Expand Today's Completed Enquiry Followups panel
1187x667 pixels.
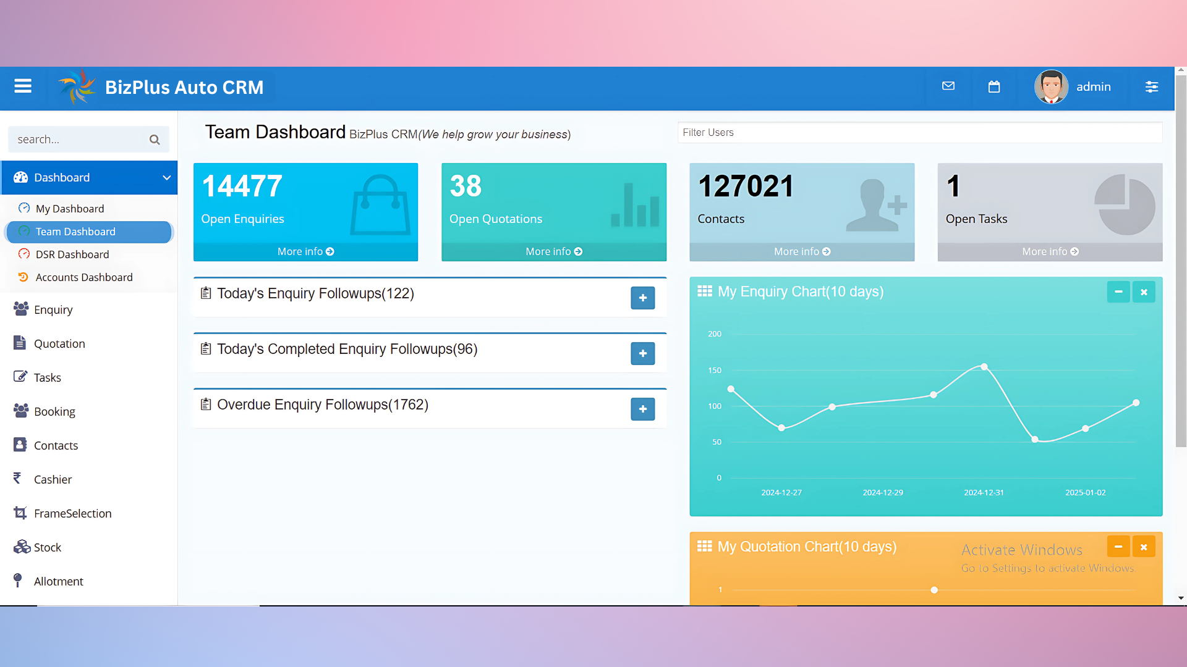pyautogui.click(x=643, y=353)
